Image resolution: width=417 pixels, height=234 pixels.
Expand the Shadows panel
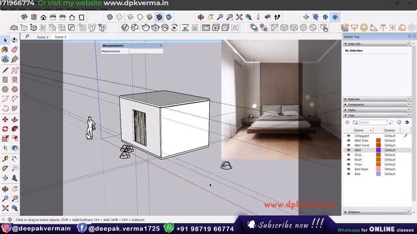(345, 212)
